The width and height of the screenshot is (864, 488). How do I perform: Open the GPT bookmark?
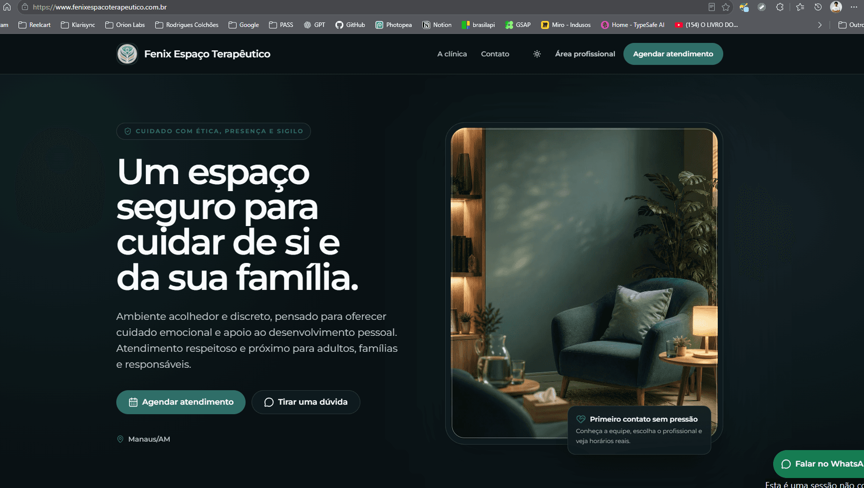click(314, 25)
